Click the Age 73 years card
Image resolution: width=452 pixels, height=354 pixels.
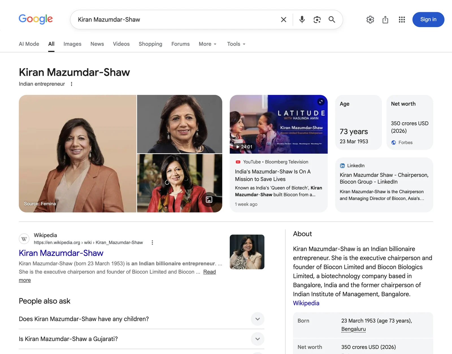click(358, 122)
